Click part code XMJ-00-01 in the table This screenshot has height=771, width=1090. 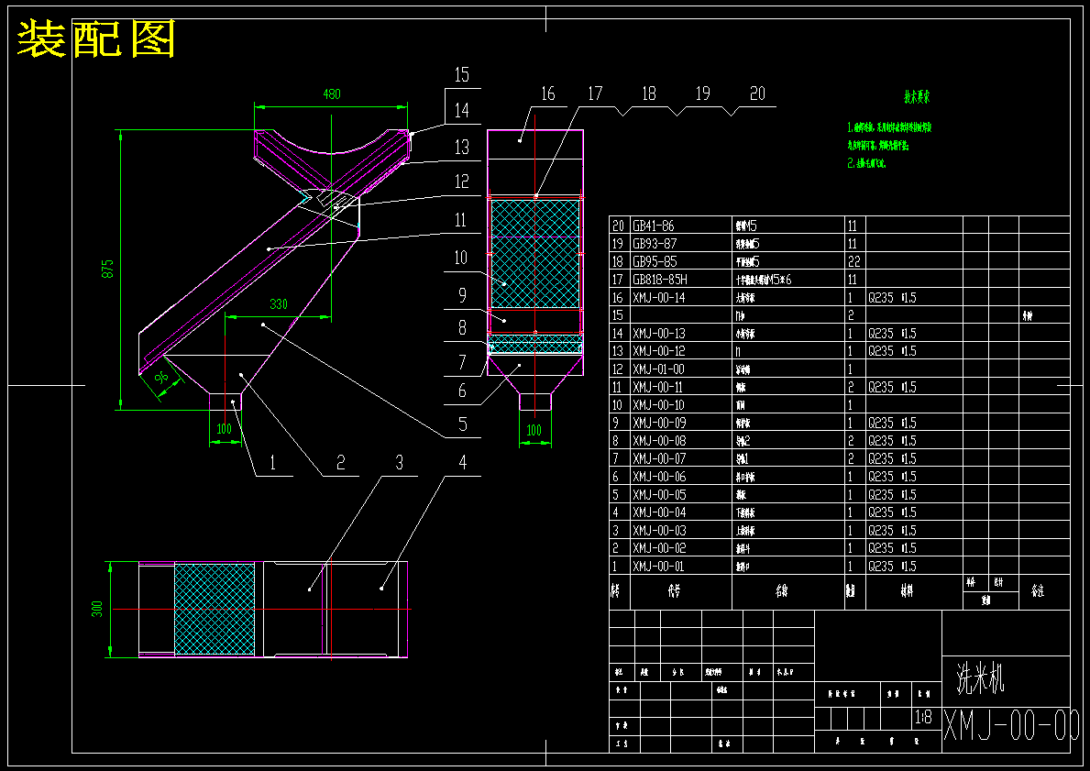click(658, 567)
